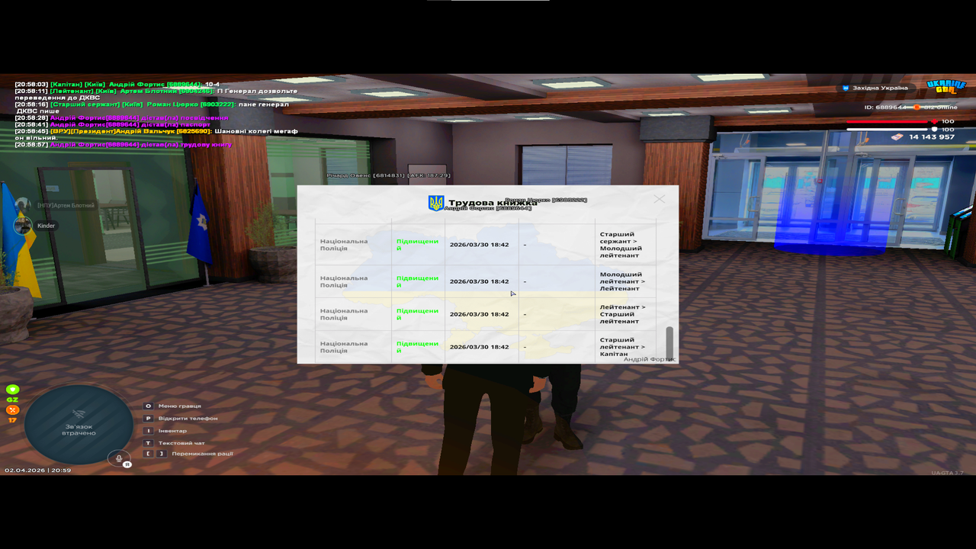The height and width of the screenshot is (549, 976).
Task: Click the chat line about діставання трудової книги
Action: 123,144
